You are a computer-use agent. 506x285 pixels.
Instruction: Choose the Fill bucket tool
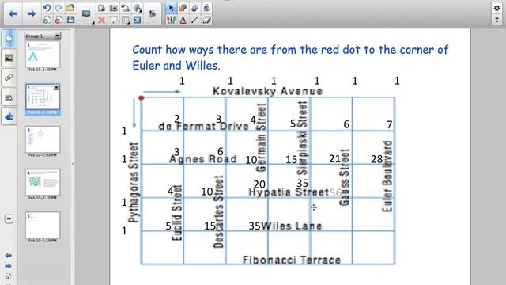pyautogui.click(x=206, y=8)
